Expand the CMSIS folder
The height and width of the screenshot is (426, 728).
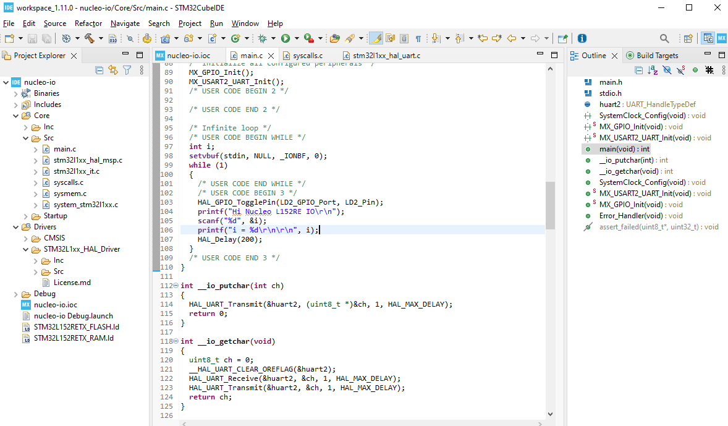click(x=25, y=238)
